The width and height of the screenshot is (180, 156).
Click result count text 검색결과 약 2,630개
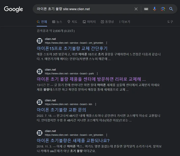point(56,31)
